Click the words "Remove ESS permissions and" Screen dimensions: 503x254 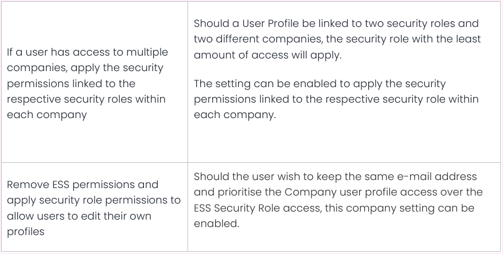(82, 185)
